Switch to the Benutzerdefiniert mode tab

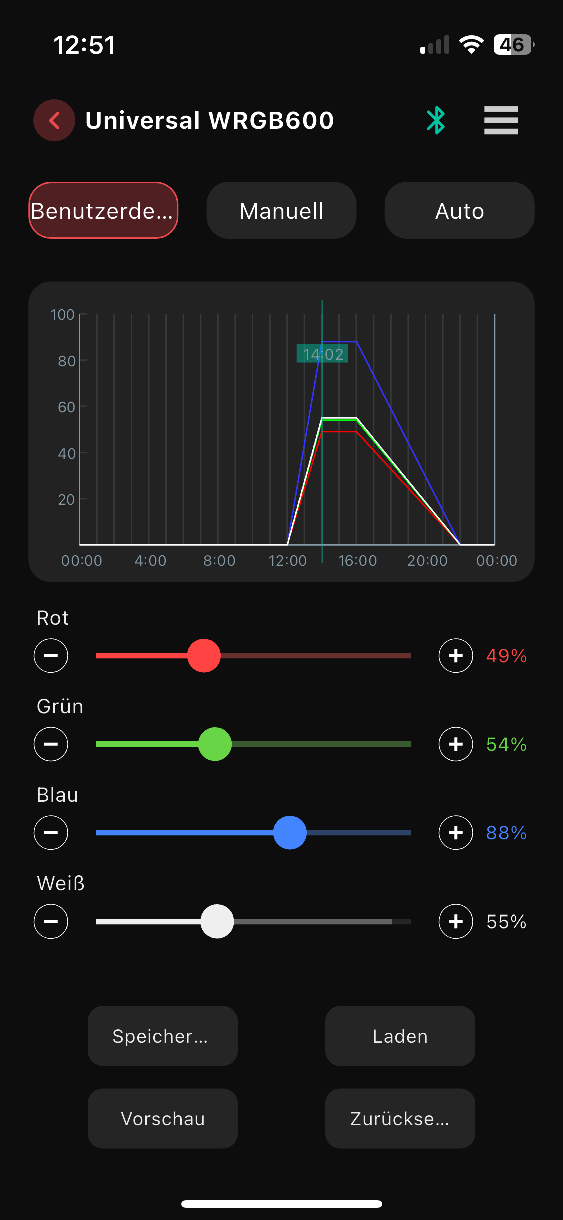point(103,211)
